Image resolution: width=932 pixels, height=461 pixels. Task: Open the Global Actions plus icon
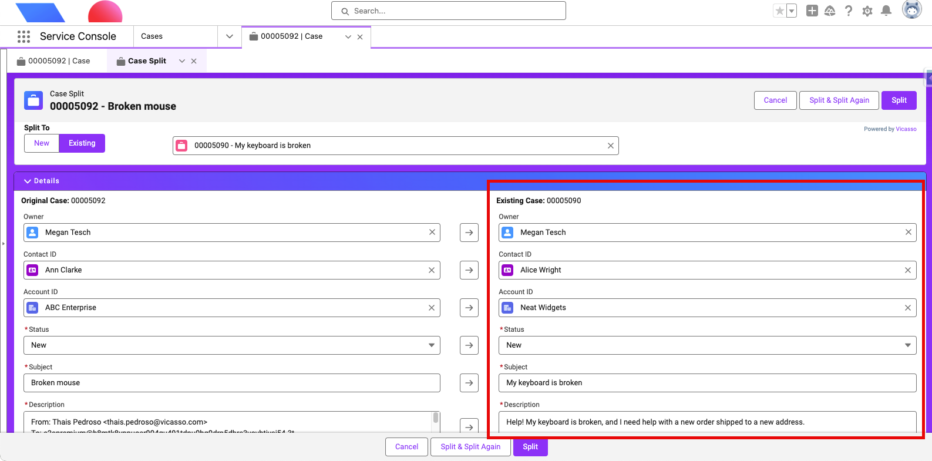[812, 11]
